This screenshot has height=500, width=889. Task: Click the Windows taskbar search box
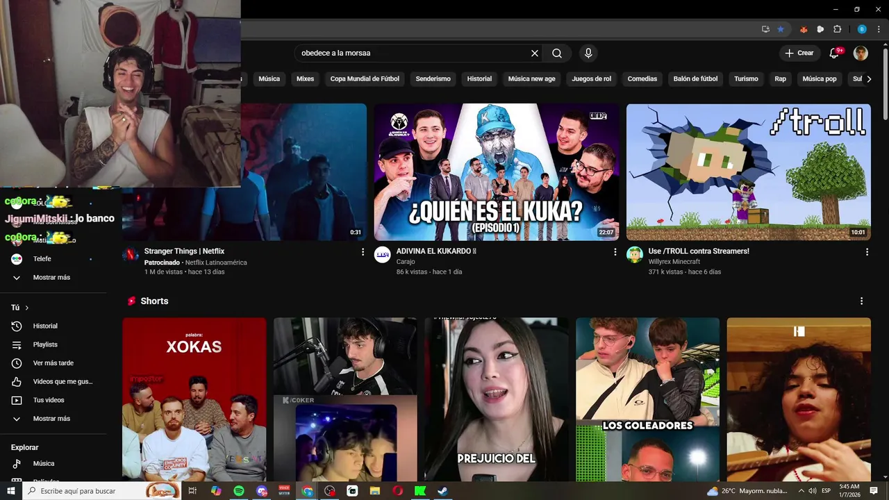coord(102,491)
